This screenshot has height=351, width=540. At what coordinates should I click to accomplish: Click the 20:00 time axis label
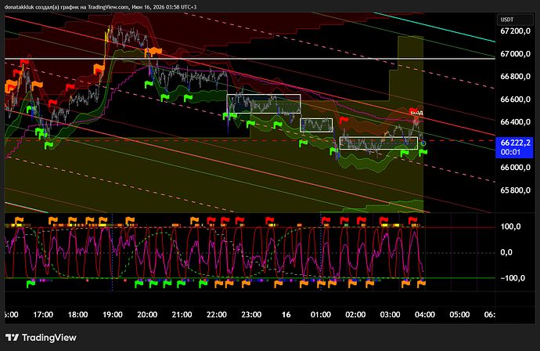[147, 315]
